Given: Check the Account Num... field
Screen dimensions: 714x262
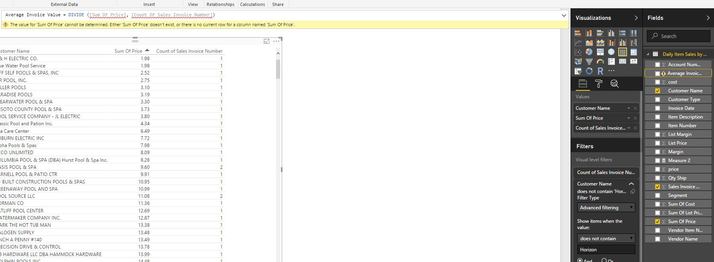Looking at the screenshot, I should click(x=657, y=65).
